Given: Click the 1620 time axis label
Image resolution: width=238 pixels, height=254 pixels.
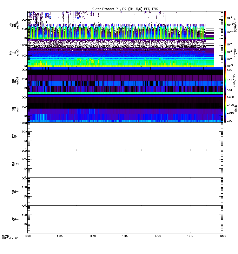Looking at the screenshot, I should pyautogui.click(x=60, y=236).
